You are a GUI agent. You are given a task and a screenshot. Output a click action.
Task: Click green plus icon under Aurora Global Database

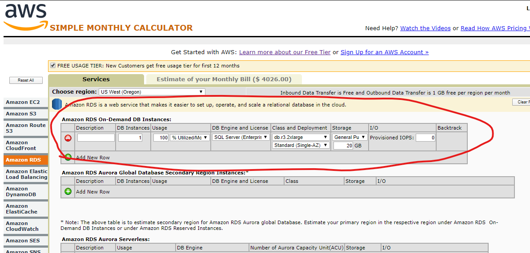coord(68,191)
